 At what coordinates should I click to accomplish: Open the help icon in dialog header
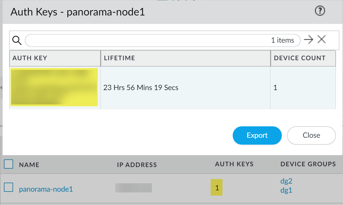click(x=320, y=11)
